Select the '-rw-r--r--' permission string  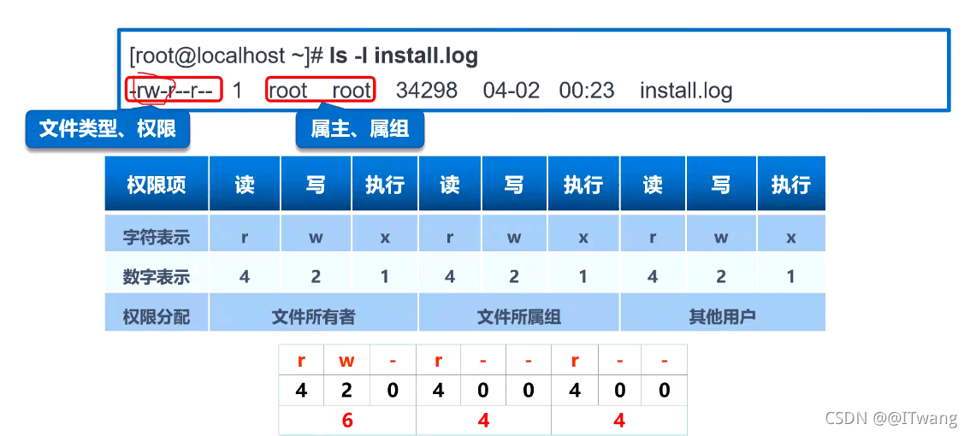[x=173, y=91]
